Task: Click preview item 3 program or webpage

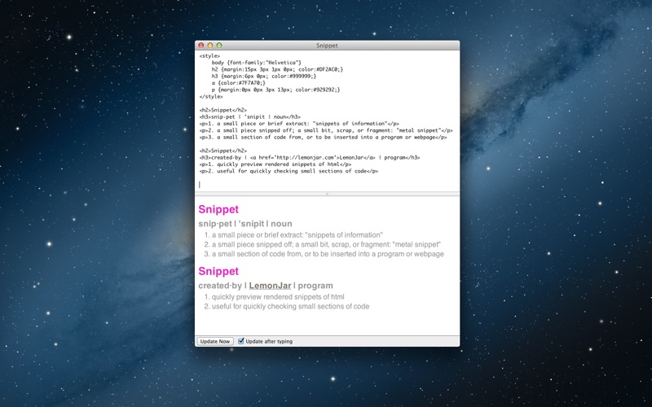Action: (x=324, y=254)
